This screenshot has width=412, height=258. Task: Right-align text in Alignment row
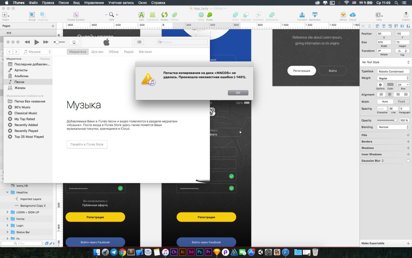click(398, 94)
